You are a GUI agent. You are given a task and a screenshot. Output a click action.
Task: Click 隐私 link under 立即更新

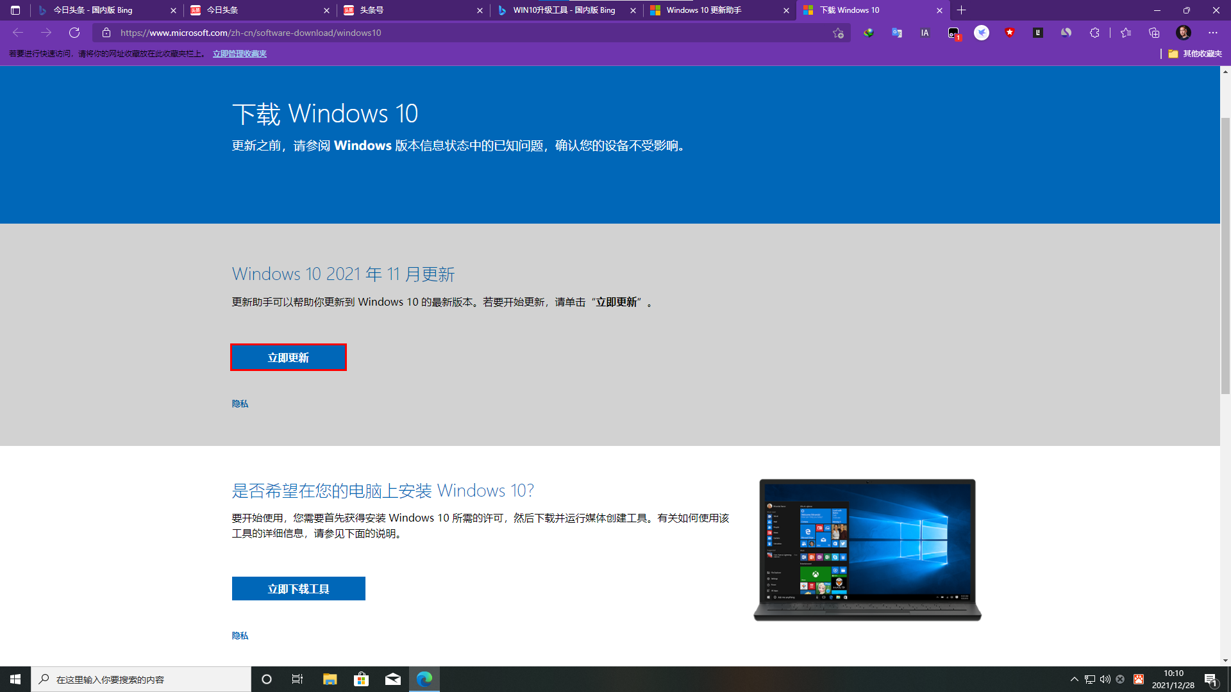click(x=240, y=404)
